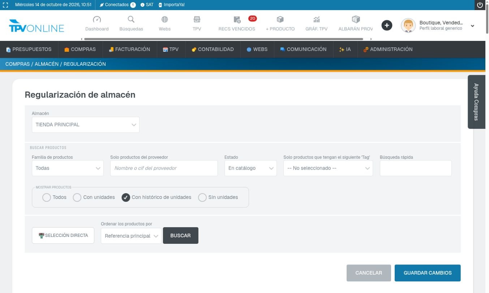This screenshot has width=489, height=293.
Task: Open the Búsquedas magnifier icon
Action: click(x=131, y=20)
